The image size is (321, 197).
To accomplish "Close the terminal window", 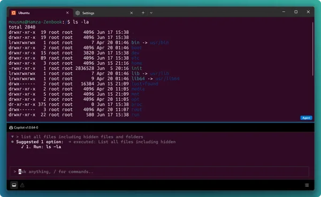I will (x=308, y=12).
